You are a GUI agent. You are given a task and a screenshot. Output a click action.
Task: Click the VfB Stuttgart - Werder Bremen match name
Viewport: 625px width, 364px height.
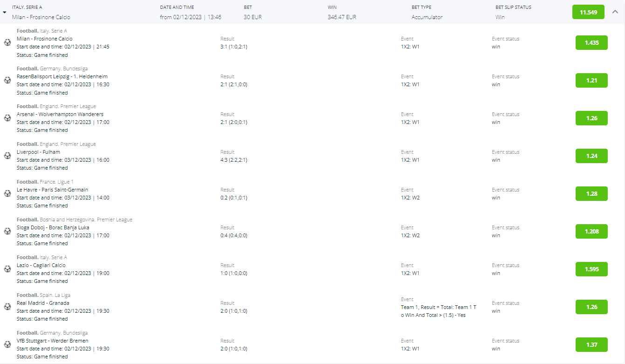pos(52,341)
